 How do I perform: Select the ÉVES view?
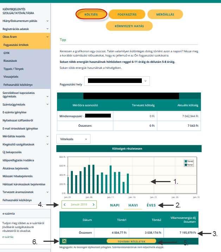(151, 205)
